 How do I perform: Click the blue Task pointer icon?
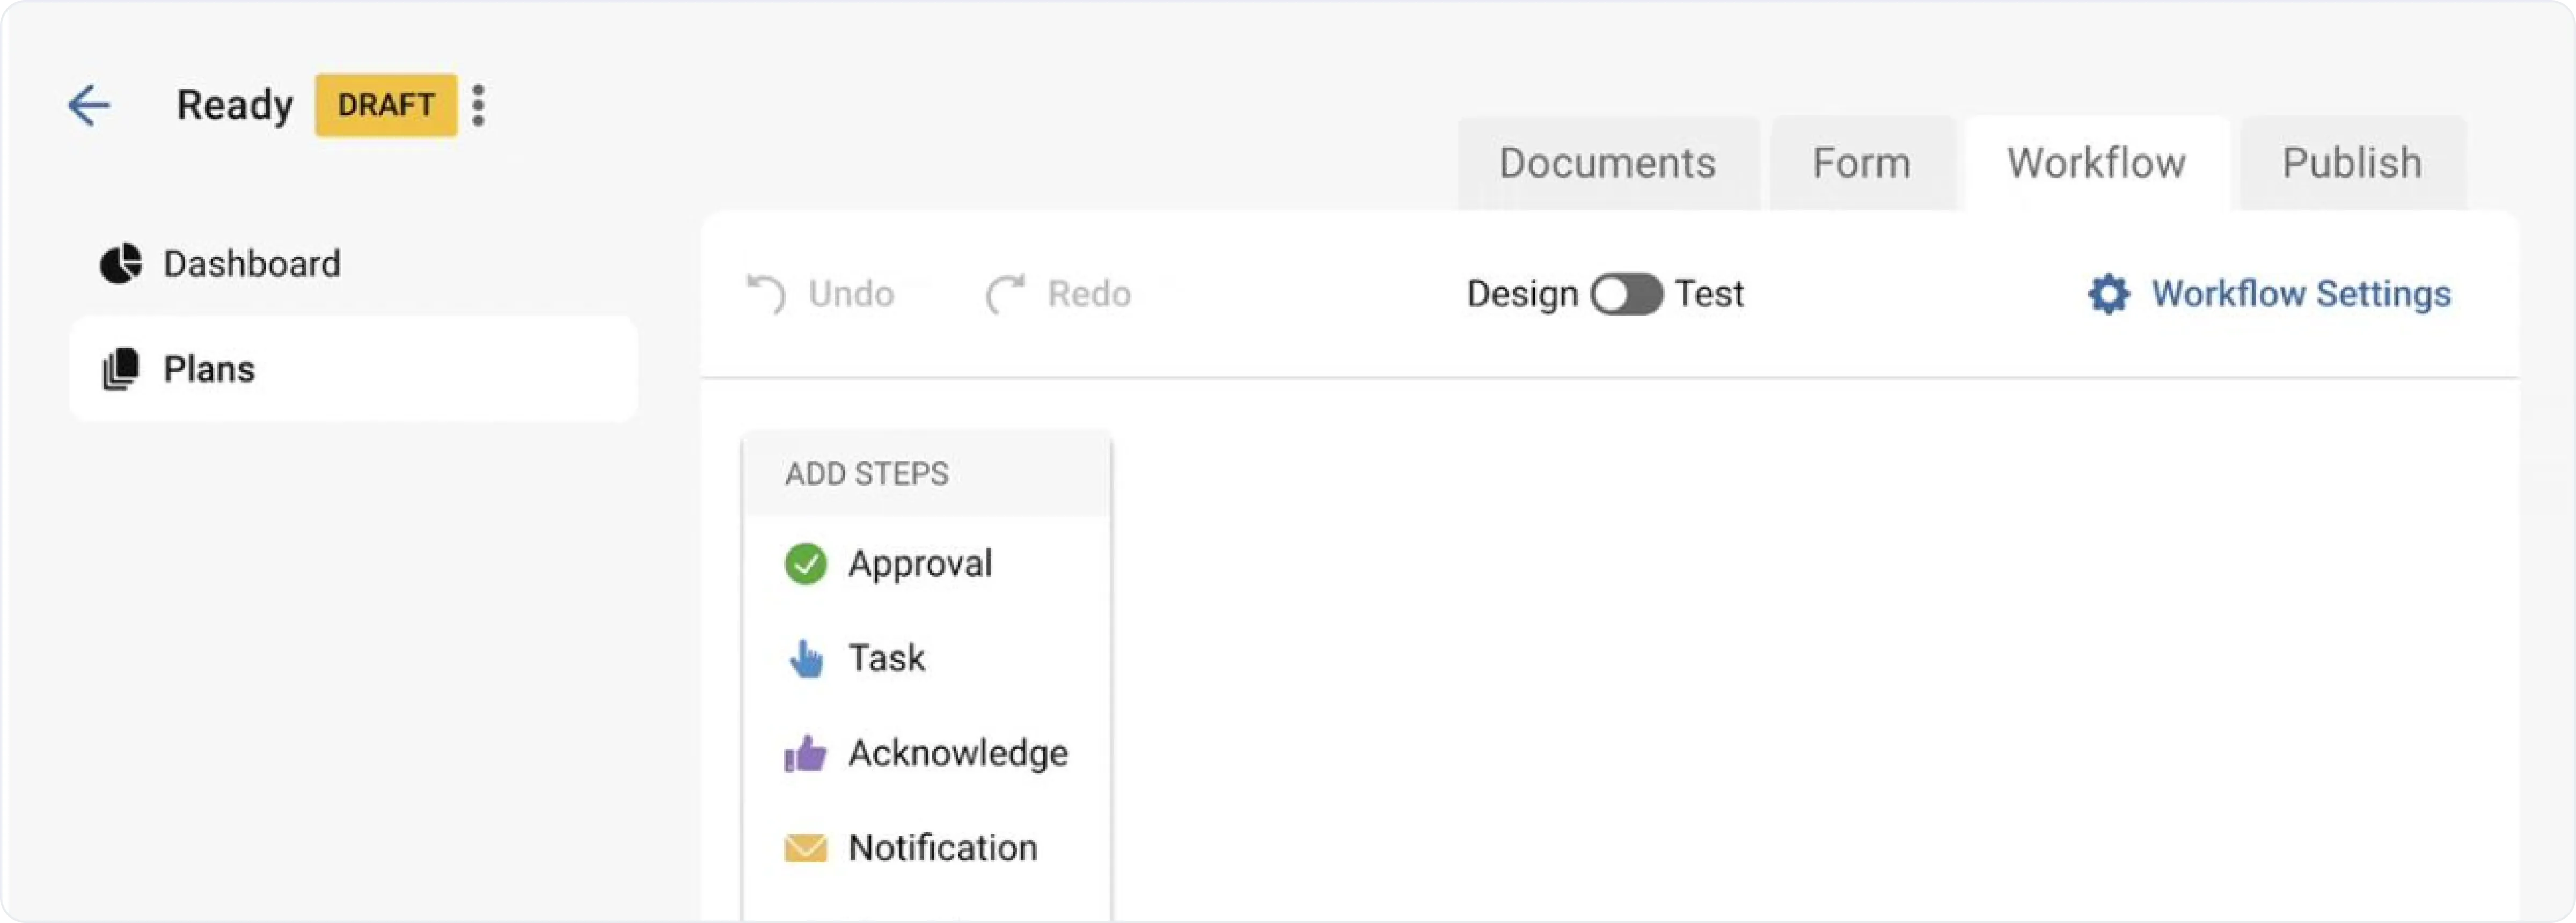[806, 658]
